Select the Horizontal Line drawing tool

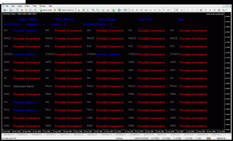click(192, 10)
